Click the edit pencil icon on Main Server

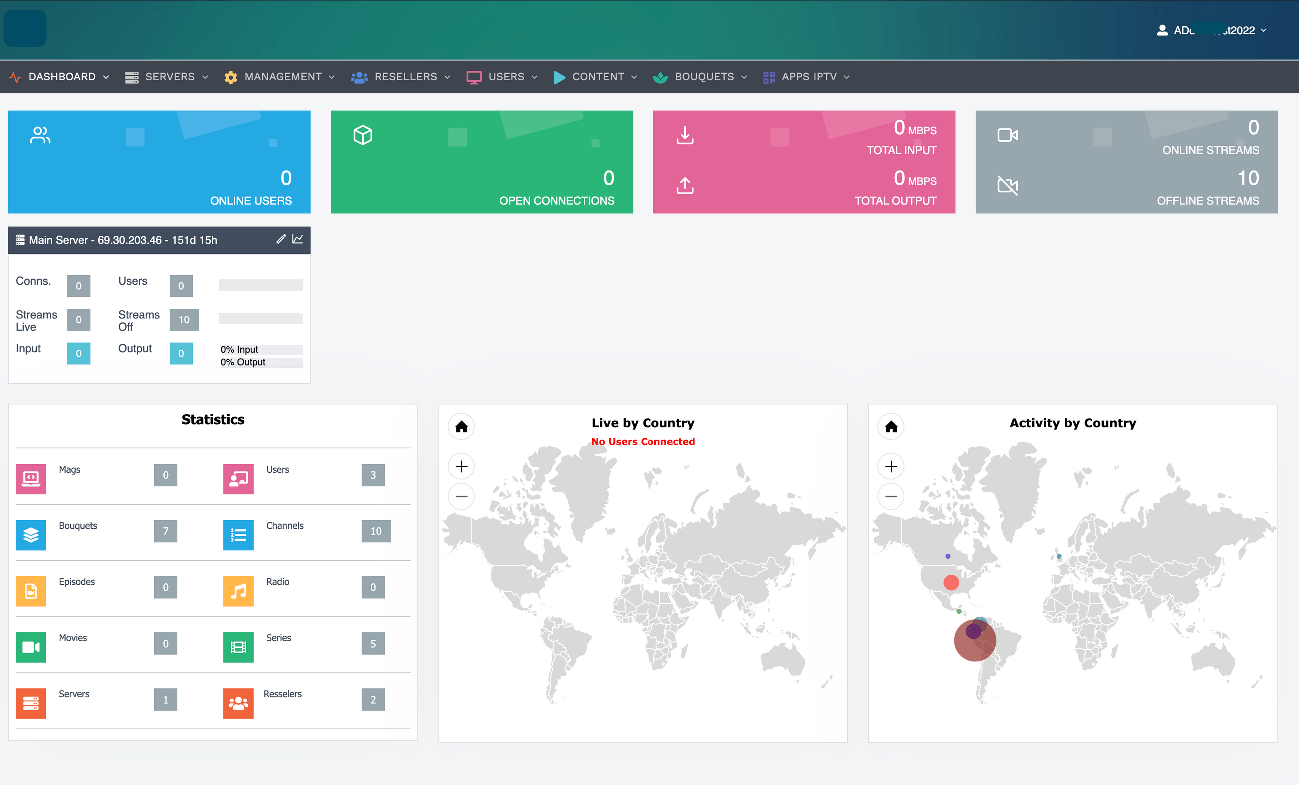pos(281,239)
